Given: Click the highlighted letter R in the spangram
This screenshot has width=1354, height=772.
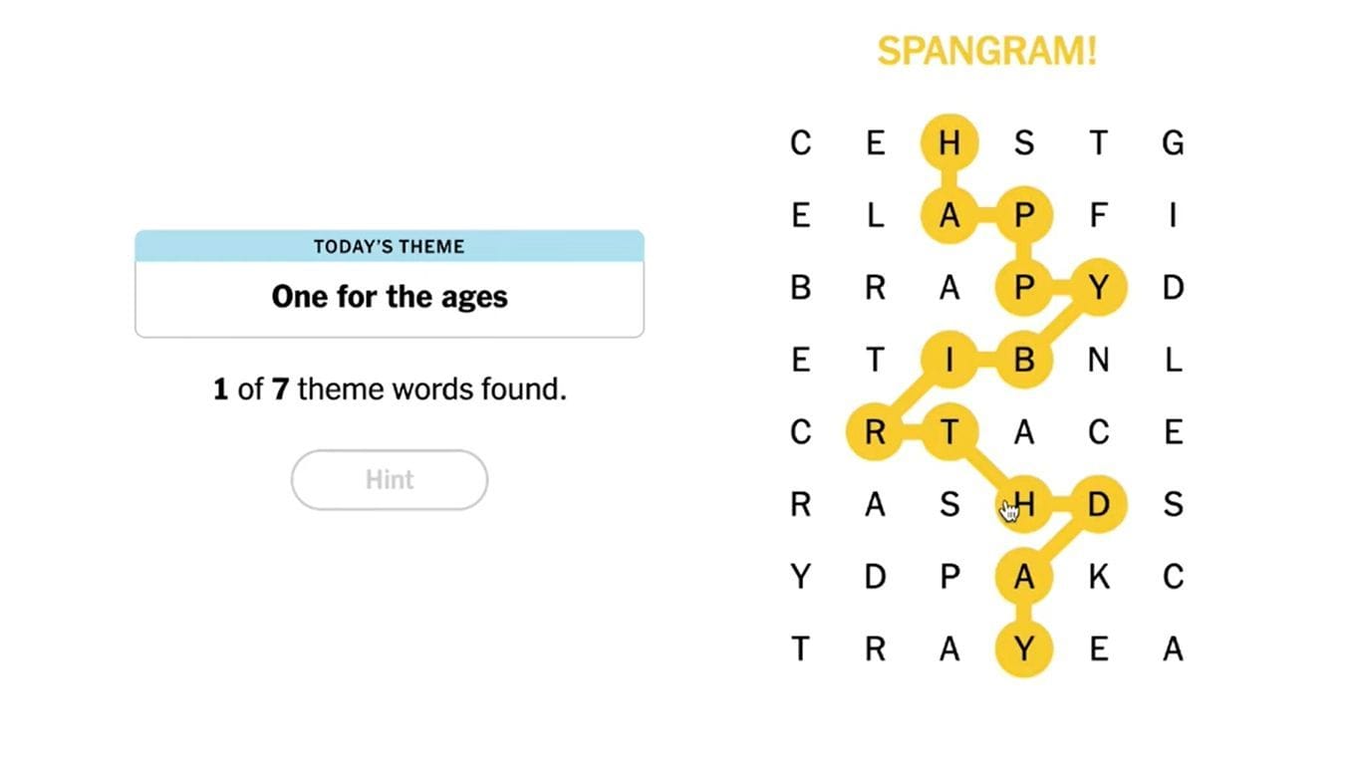Looking at the screenshot, I should [x=875, y=432].
